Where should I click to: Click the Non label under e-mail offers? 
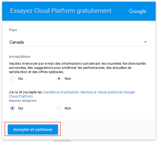pyautogui.click(x=68, y=79)
